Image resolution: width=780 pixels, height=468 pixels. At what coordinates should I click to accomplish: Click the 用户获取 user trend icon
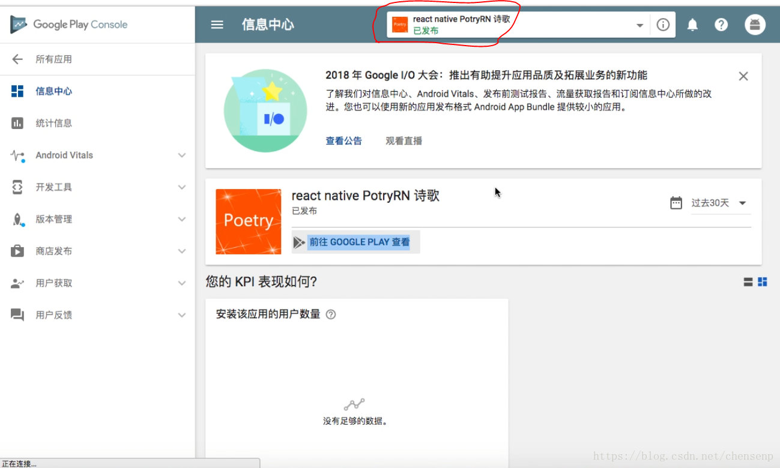click(x=17, y=283)
